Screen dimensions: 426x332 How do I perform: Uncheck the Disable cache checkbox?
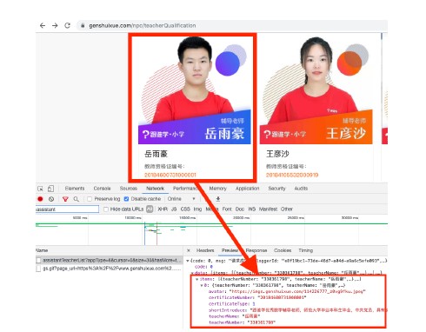126,199
